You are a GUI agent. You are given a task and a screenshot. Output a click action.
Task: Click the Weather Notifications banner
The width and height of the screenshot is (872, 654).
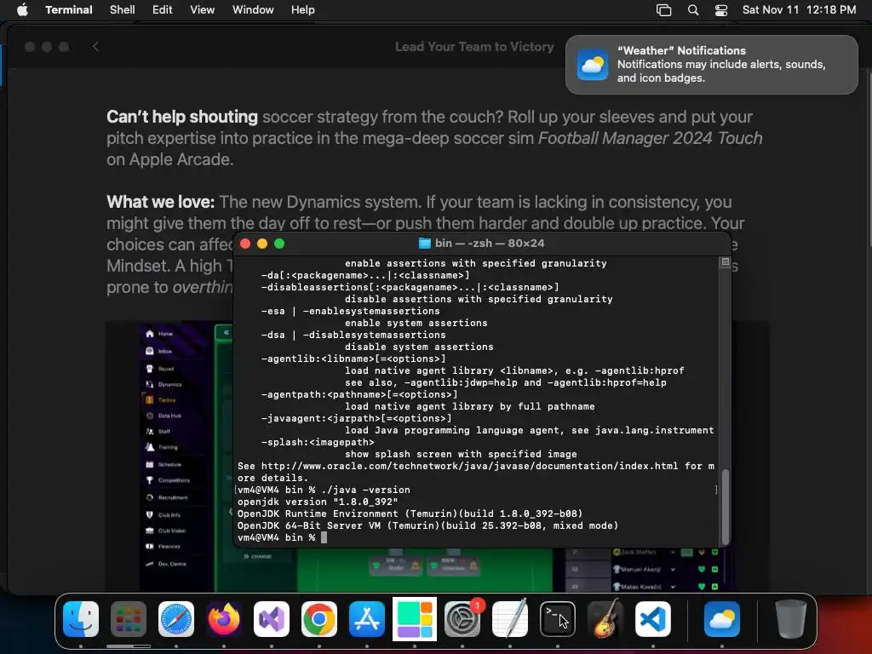point(712,65)
